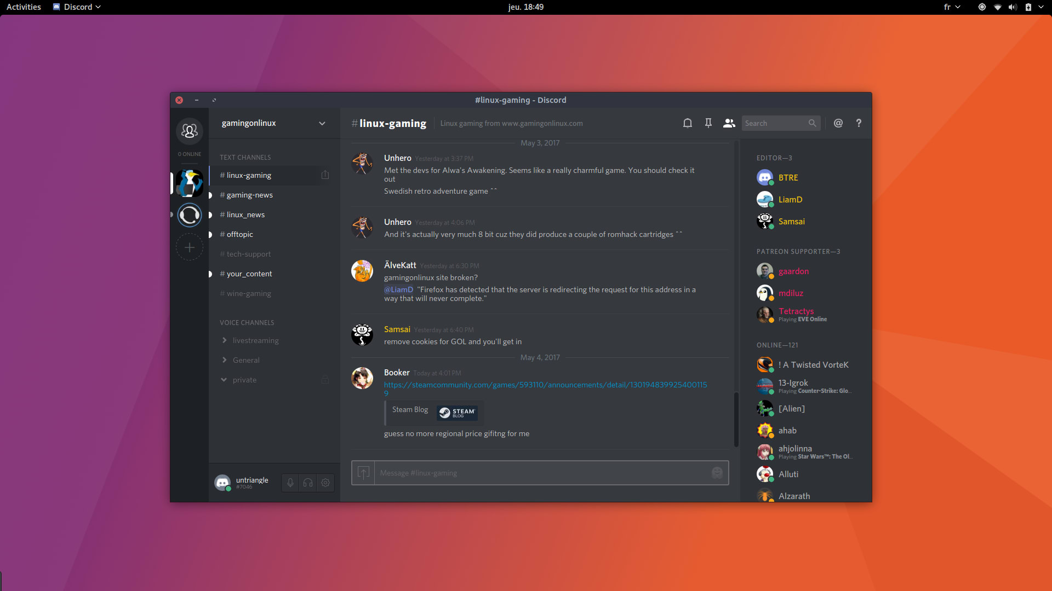Toggle mute microphone button
This screenshot has width=1052, height=591.
(x=291, y=482)
